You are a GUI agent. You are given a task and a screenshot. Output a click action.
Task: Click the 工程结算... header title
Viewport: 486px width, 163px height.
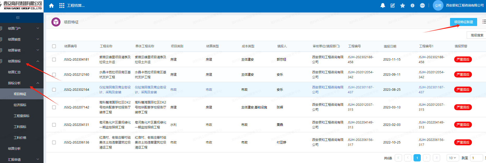click(76, 5)
